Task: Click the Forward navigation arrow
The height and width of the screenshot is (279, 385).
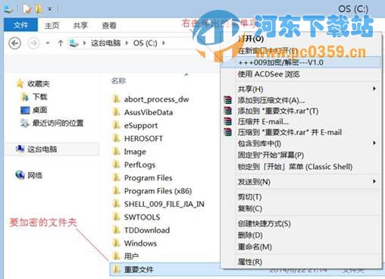Action: coord(33,43)
